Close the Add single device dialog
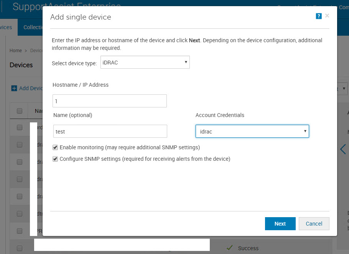Image resolution: width=349 pixels, height=254 pixels. tap(327, 16)
